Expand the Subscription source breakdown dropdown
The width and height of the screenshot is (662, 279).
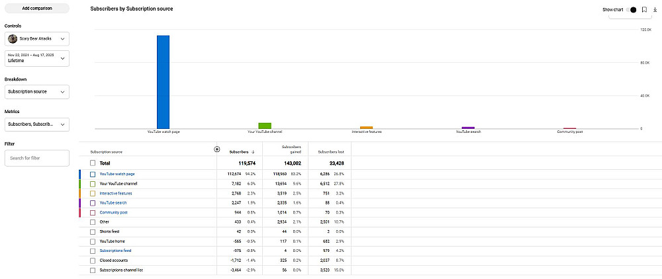coord(37,91)
